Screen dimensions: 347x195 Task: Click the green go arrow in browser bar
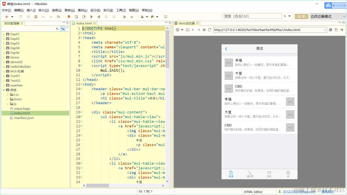[x=342, y=30]
